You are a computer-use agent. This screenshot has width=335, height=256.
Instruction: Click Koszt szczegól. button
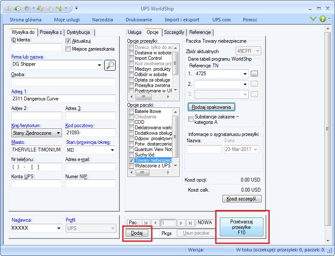242,199
